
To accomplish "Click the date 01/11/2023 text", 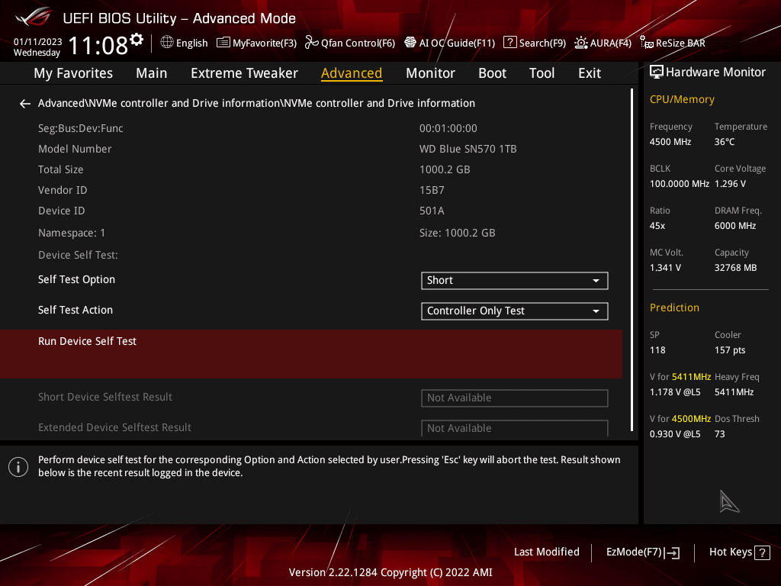I will [x=38, y=42].
